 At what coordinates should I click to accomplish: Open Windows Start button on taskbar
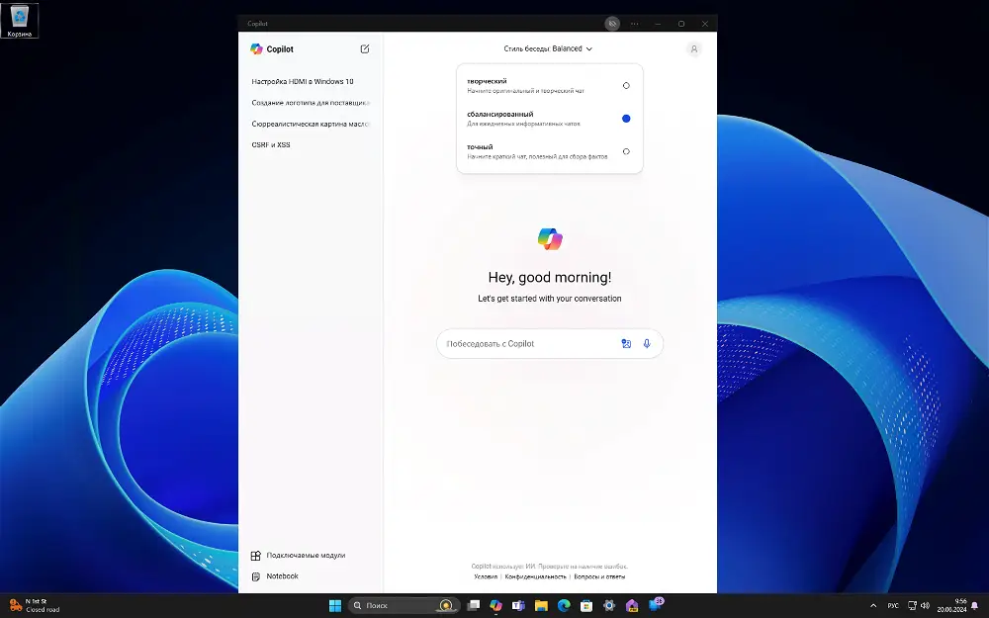(x=335, y=605)
